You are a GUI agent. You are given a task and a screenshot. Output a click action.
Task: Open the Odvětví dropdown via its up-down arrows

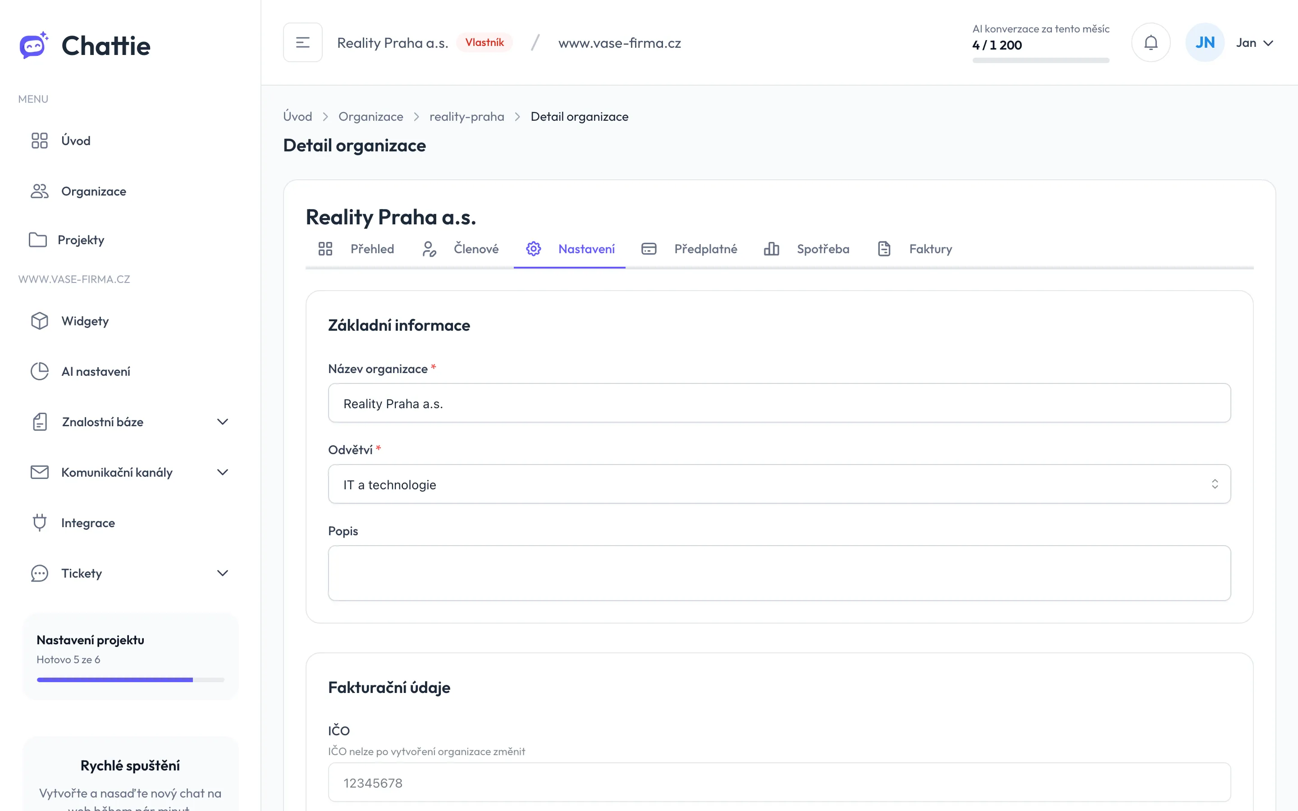(x=1214, y=484)
